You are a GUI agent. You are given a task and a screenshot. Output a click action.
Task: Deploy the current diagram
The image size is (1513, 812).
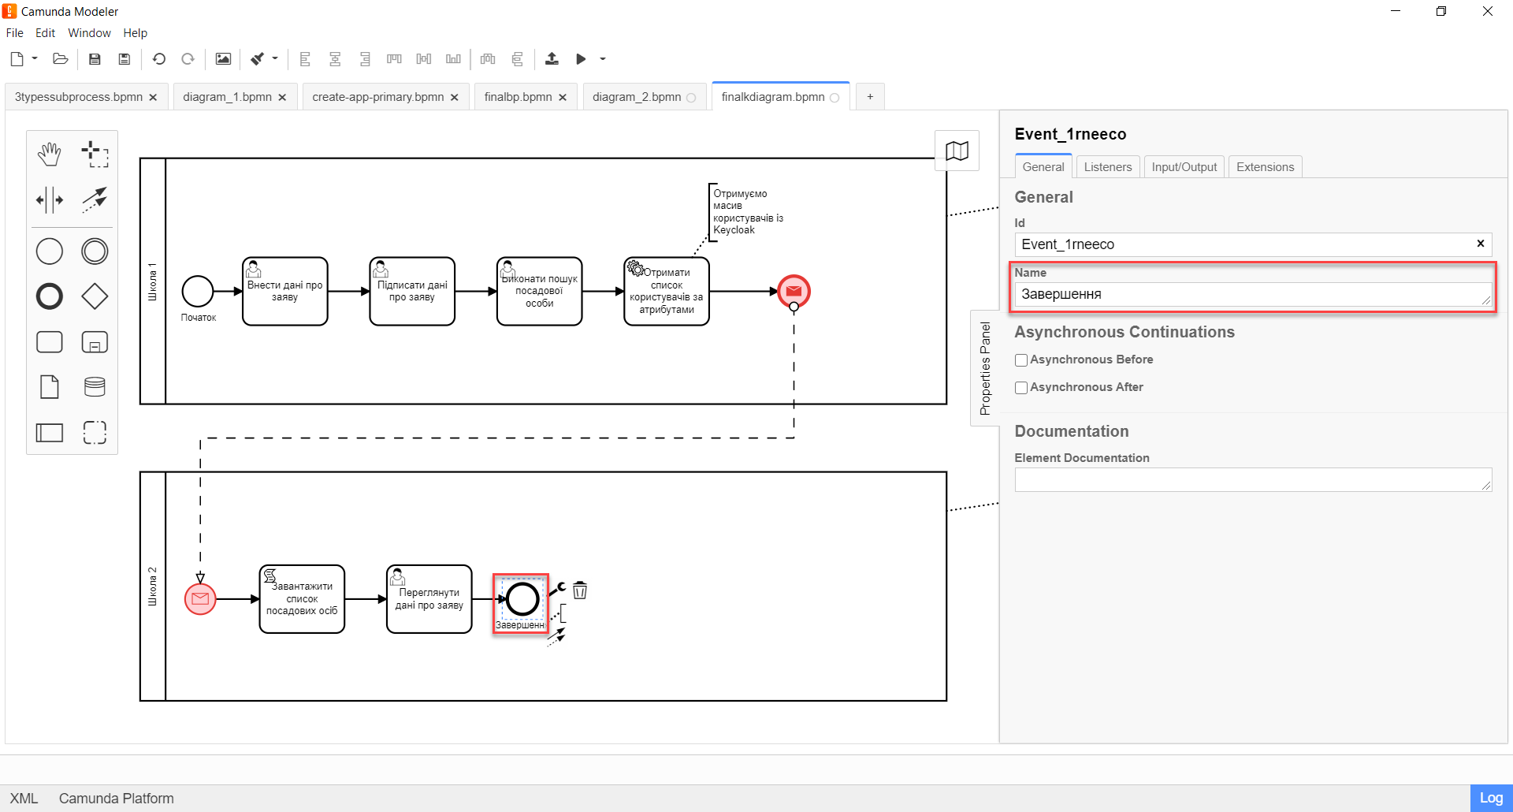click(552, 59)
